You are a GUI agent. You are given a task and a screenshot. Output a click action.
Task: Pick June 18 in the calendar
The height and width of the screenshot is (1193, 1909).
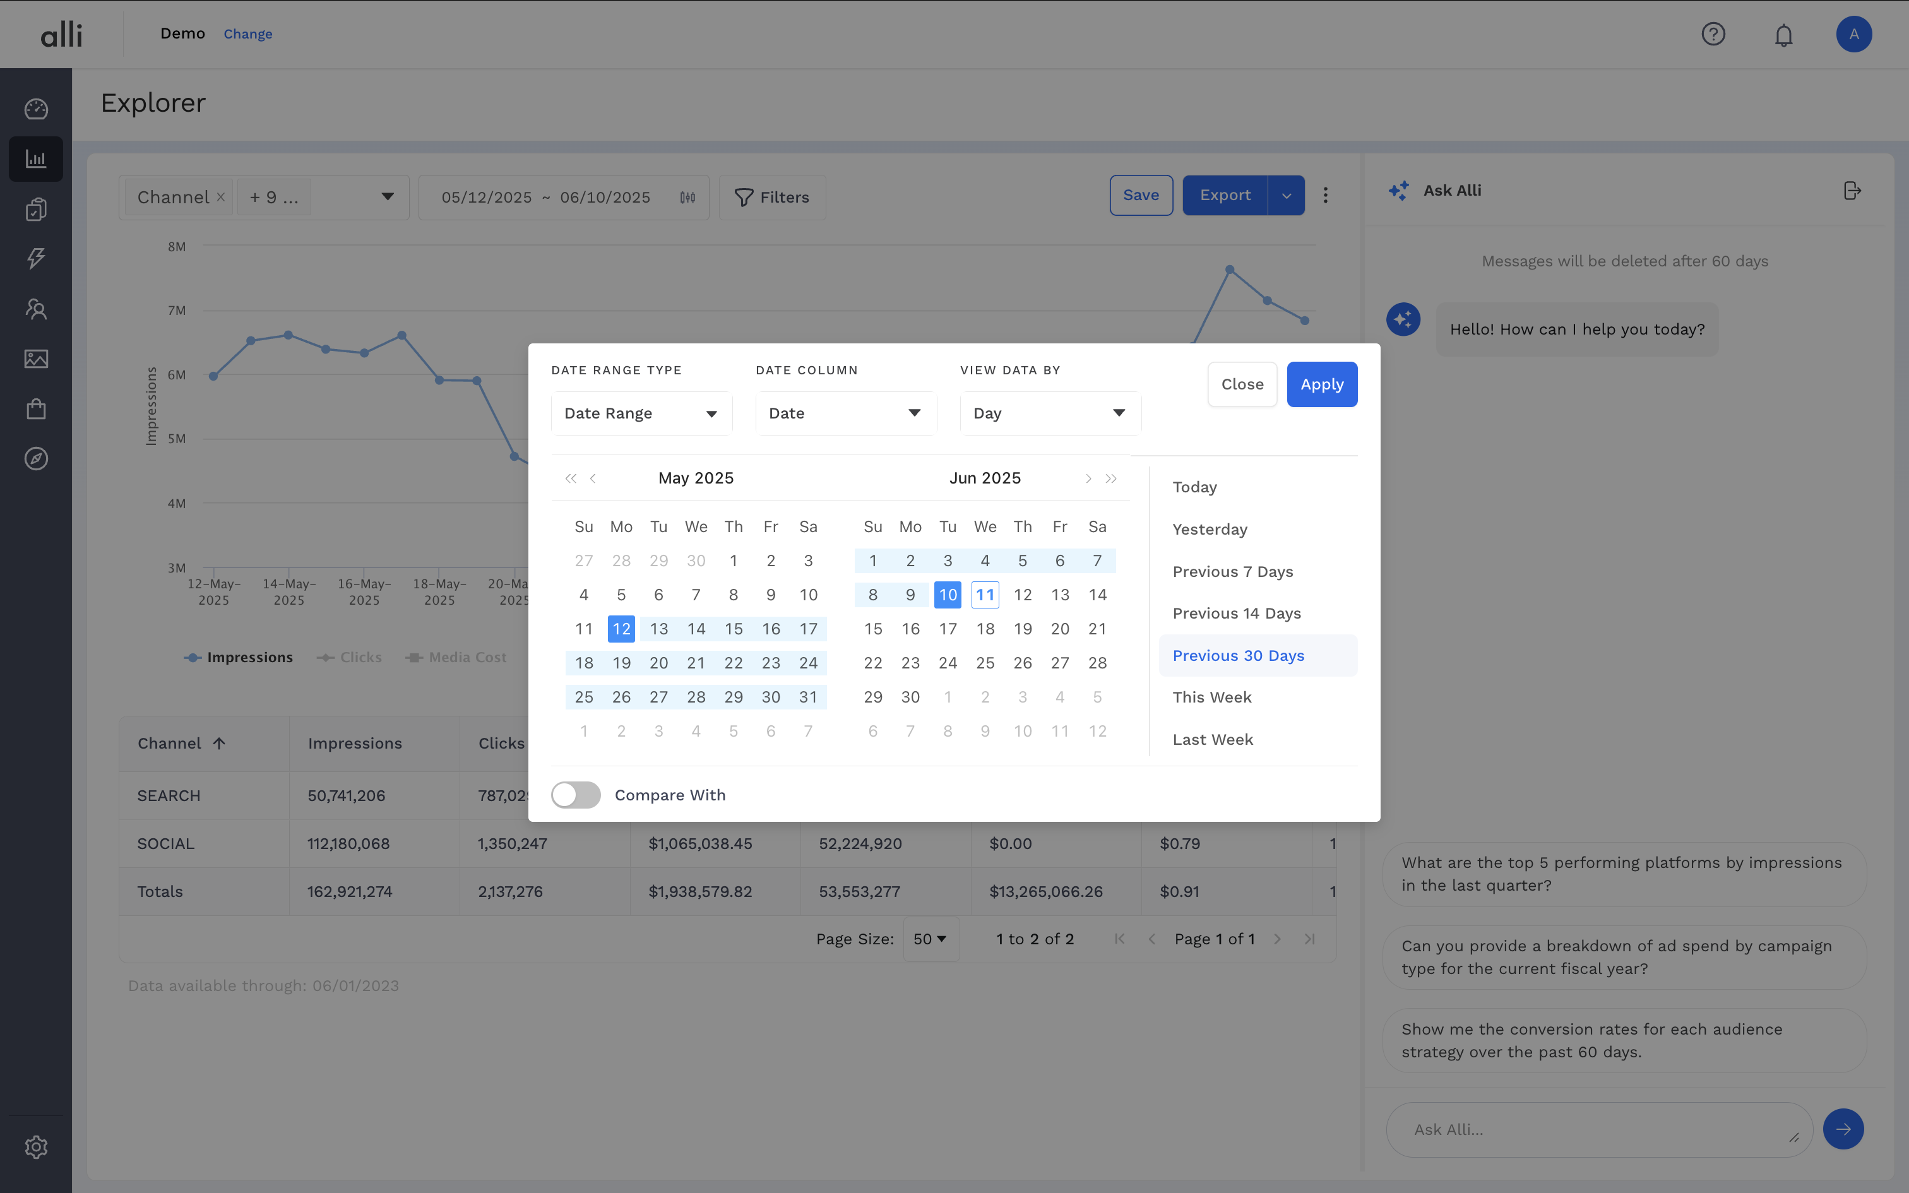click(x=985, y=629)
